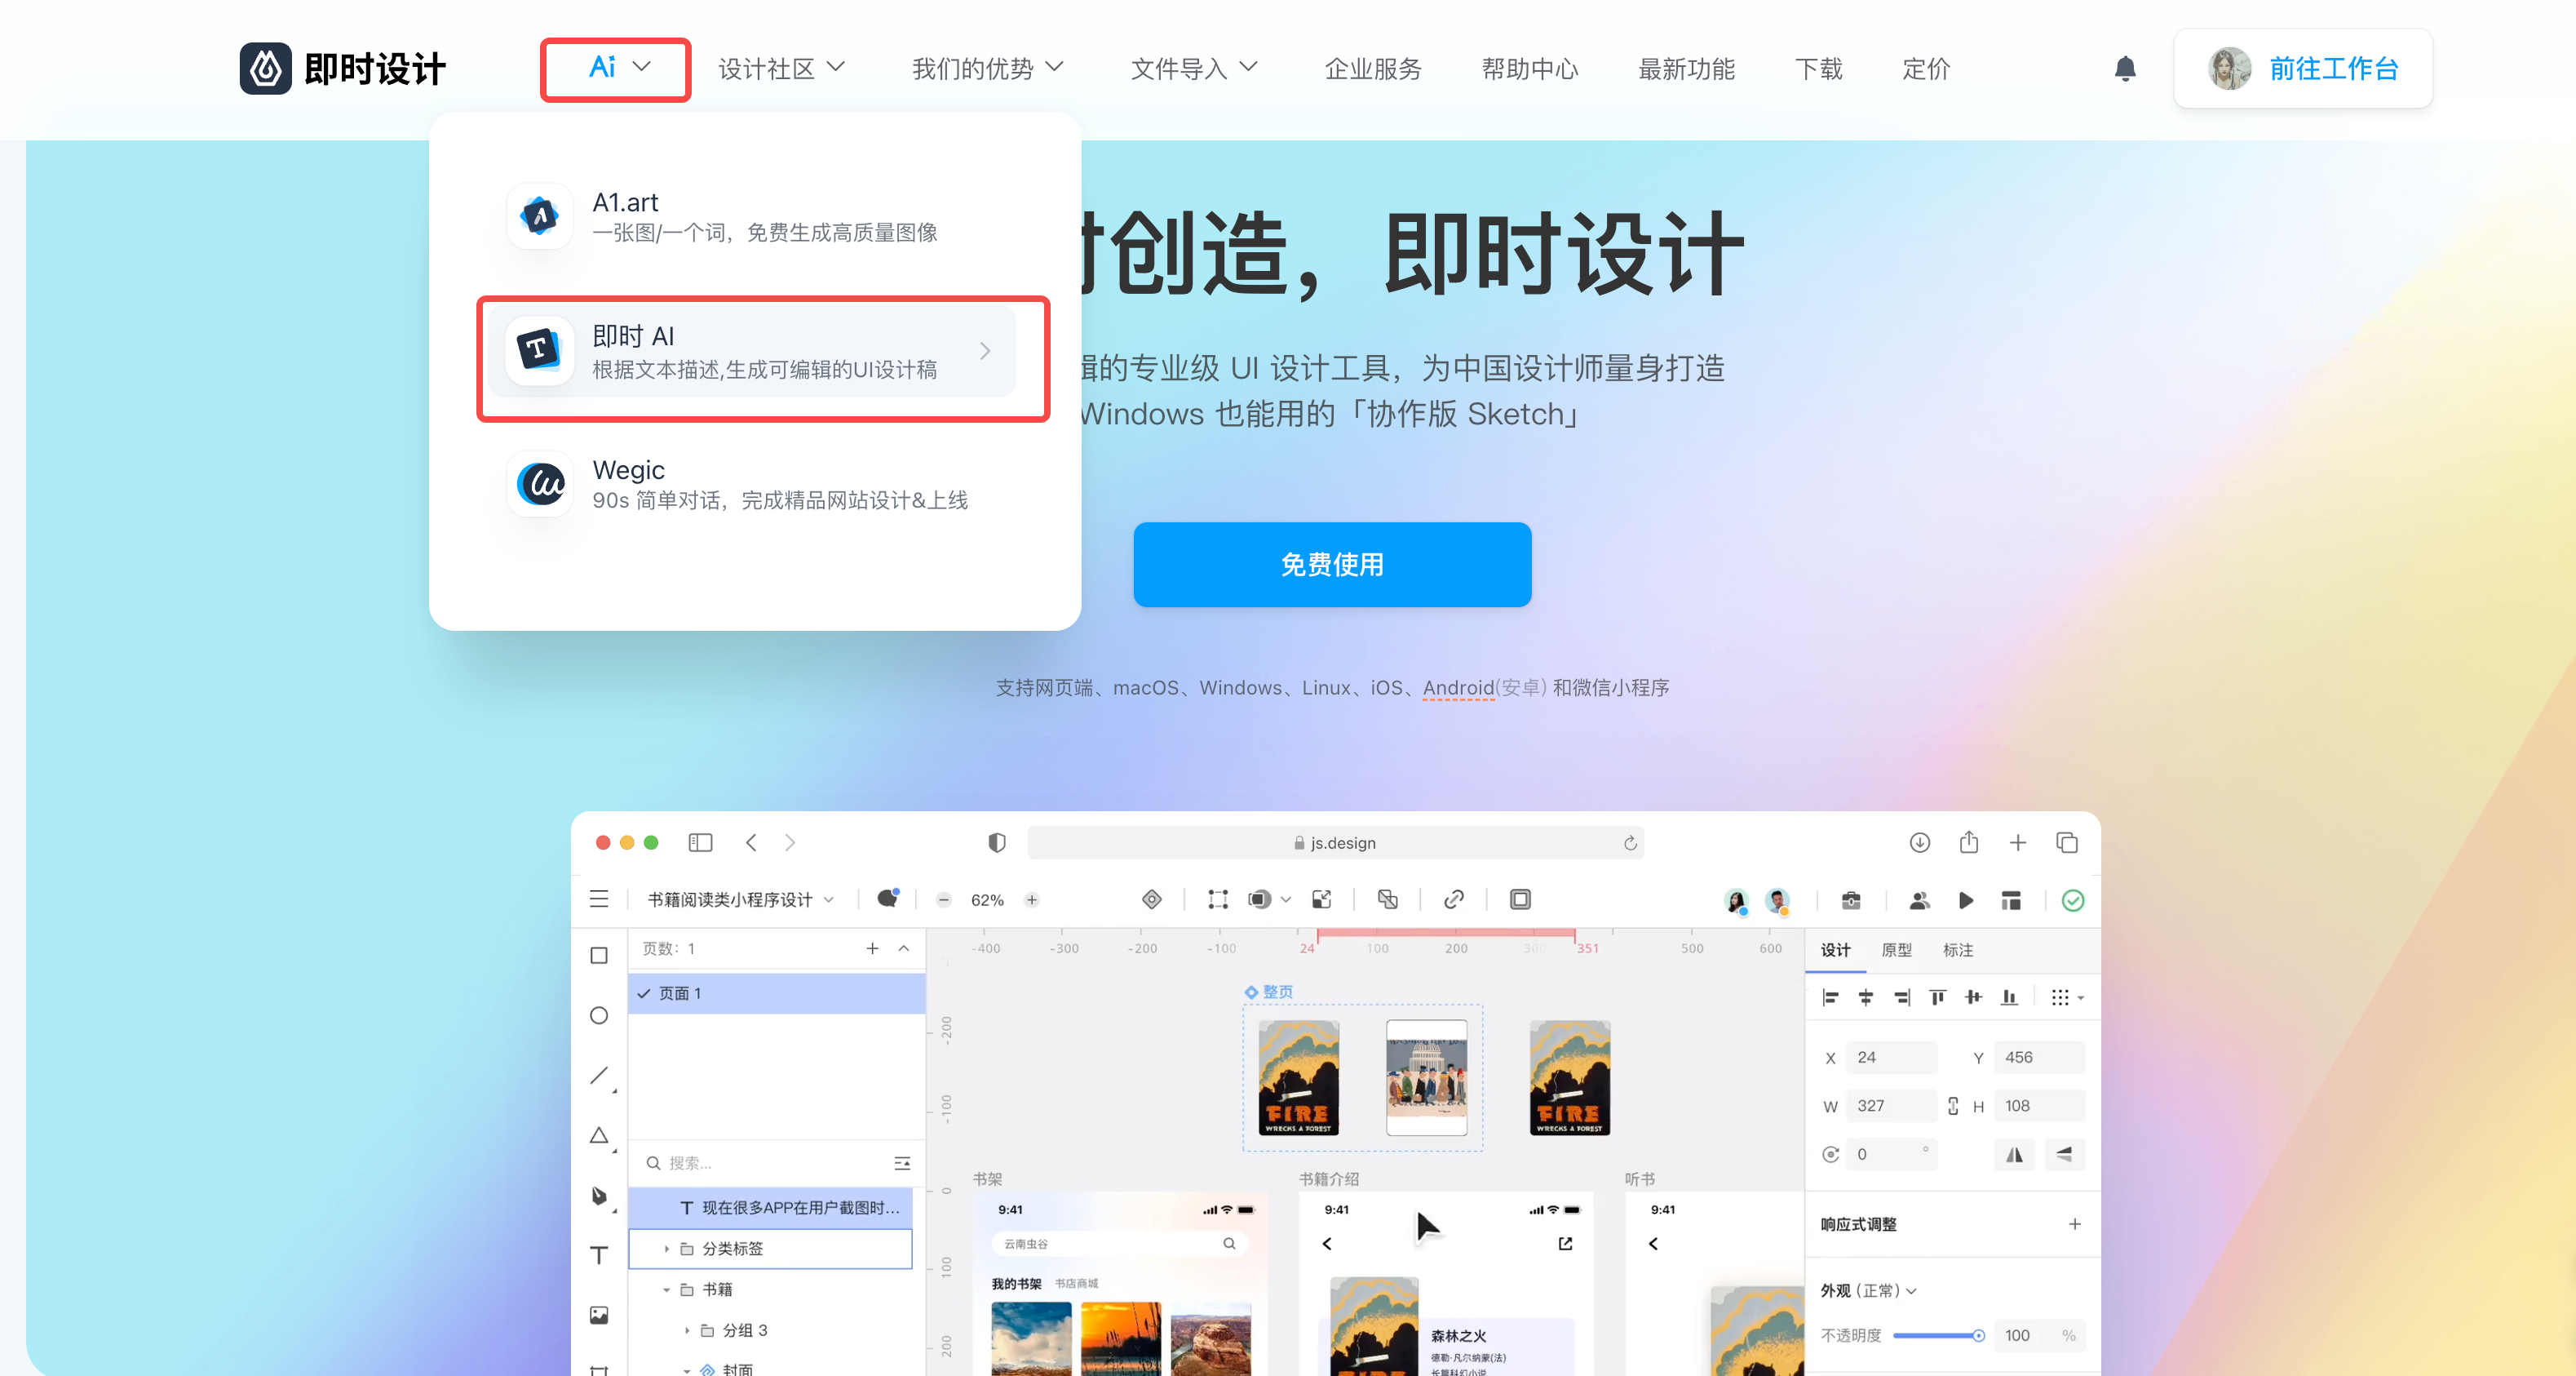Open the 帮助中心 link
This screenshot has width=2576, height=1376.
click(x=1530, y=68)
